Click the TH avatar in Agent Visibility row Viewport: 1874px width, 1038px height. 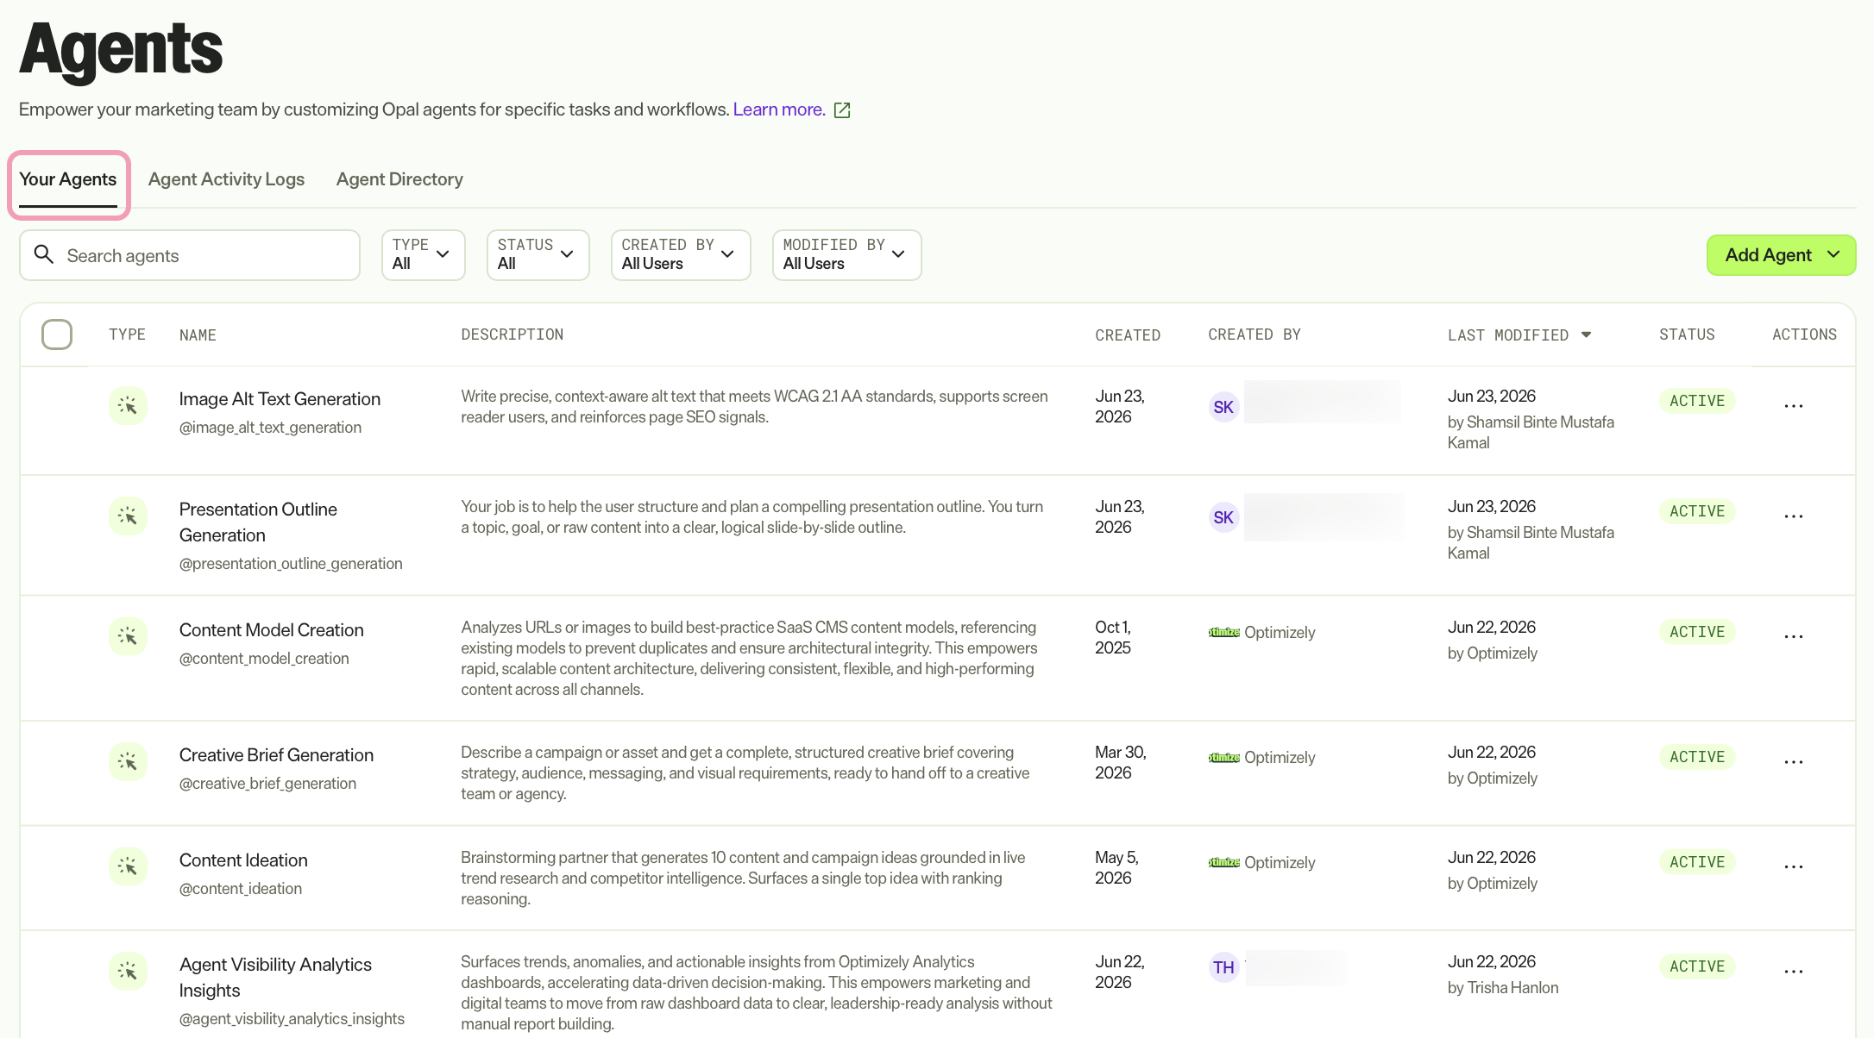(1223, 967)
